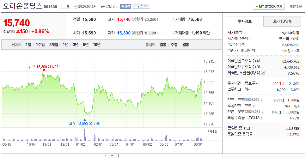
Task: Click the help icon next to 추정PER EPS
Action: click(254, 106)
